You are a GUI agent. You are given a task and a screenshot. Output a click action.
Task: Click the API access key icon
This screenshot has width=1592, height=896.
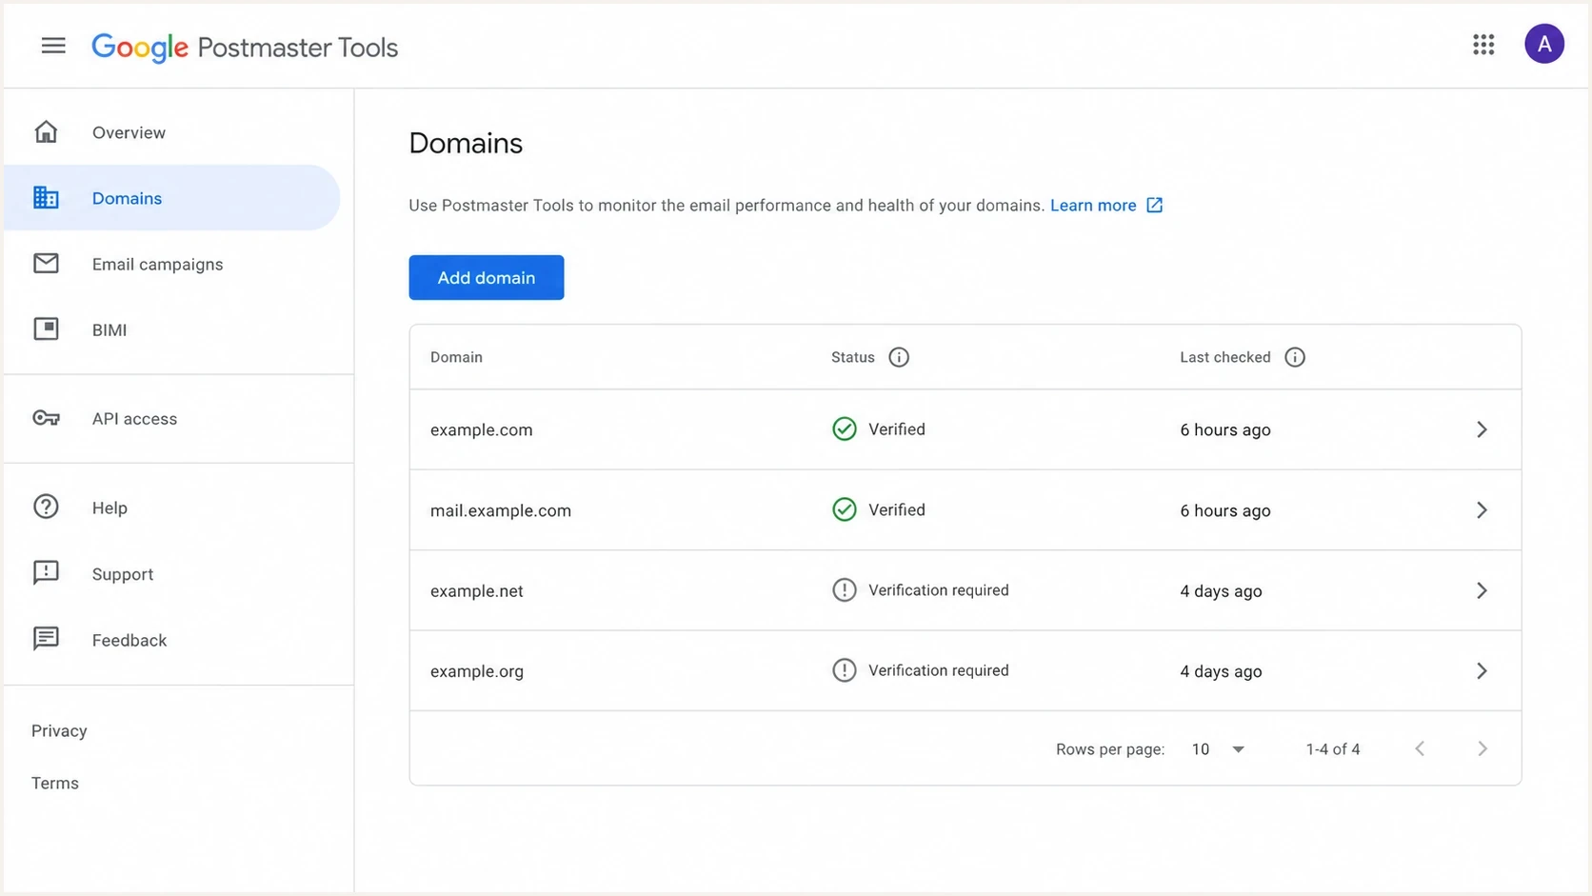click(x=46, y=418)
